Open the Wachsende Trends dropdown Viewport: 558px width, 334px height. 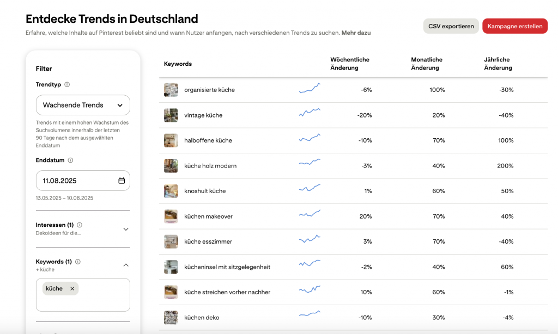point(83,105)
